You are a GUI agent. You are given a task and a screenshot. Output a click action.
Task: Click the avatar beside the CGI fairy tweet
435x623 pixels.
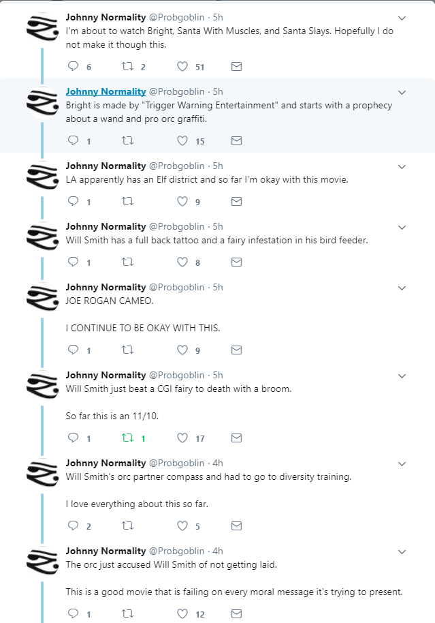(x=42, y=386)
